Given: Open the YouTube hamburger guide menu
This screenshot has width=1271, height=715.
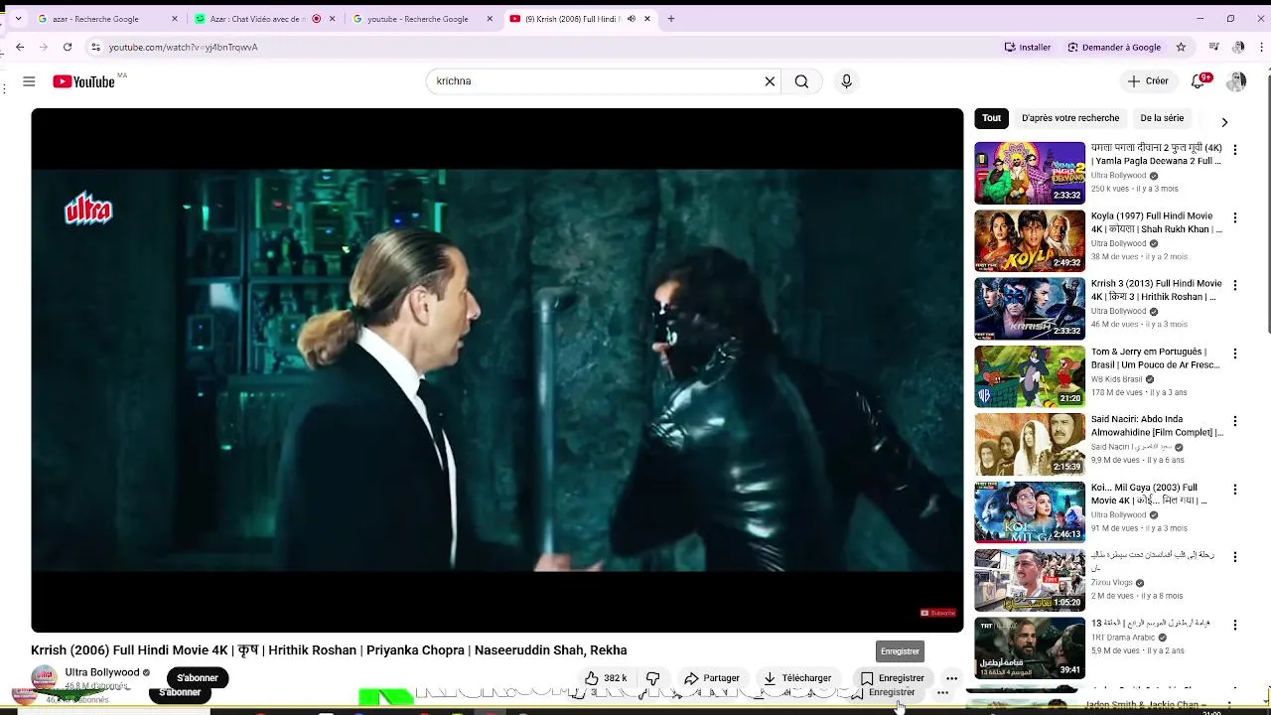Looking at the screenshot, I should pos(29,81).
